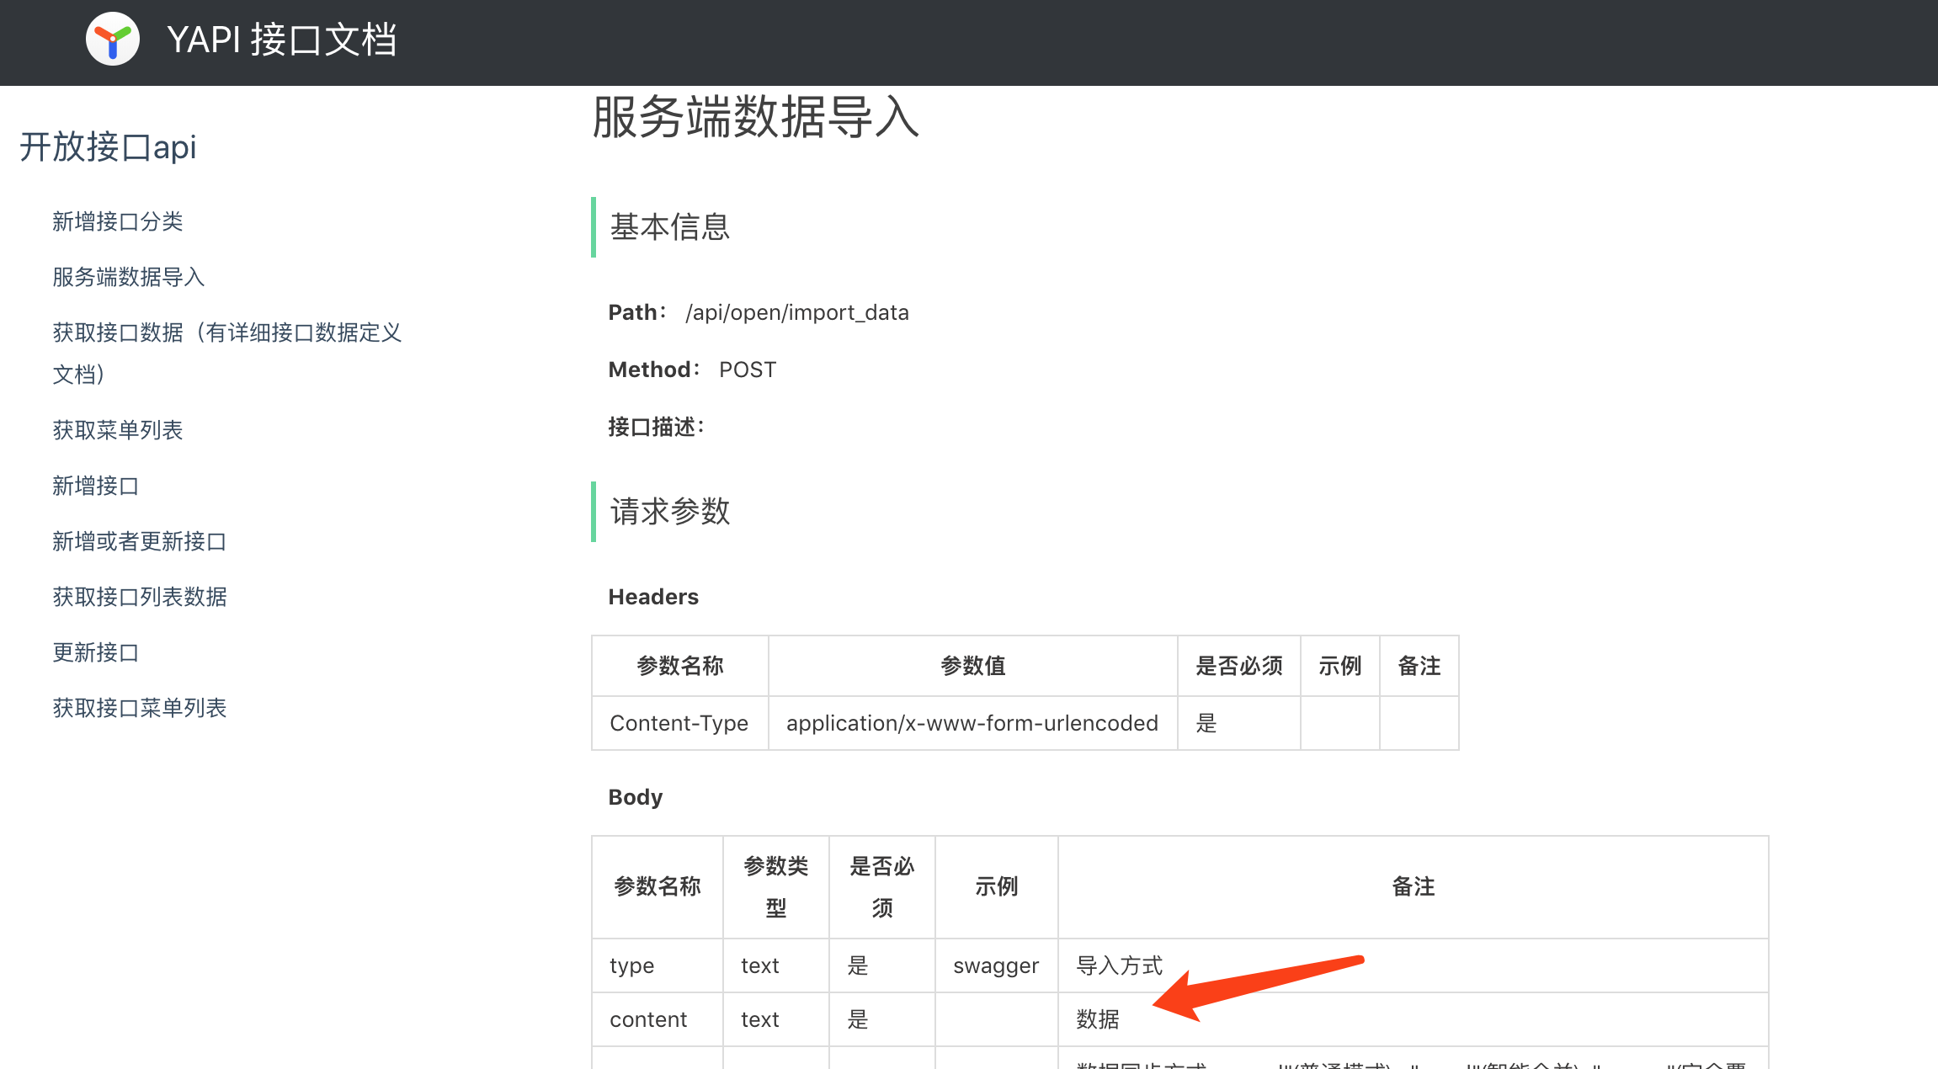Click the 备注 header in Body table
This screenshot has height=1069, width=1938.
click(1414, 887)
